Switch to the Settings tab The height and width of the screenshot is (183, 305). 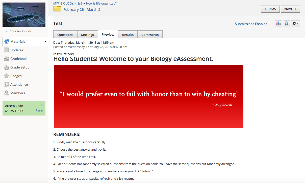[x=87, y=35]
